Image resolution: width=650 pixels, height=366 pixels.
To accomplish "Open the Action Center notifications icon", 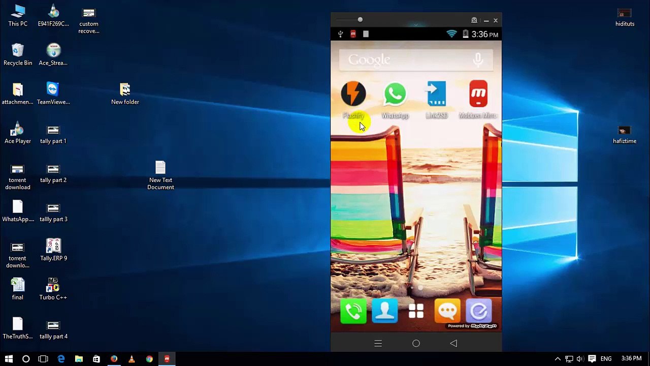I will (x=592, y=359).
